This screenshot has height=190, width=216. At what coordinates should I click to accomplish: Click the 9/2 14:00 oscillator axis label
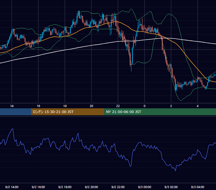[x=12, y=187]
